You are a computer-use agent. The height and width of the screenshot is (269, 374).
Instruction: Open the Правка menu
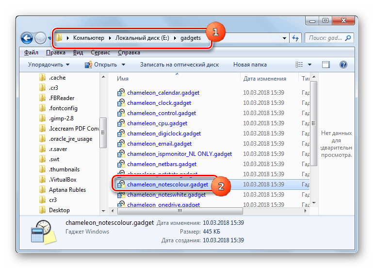coord(56,52)
